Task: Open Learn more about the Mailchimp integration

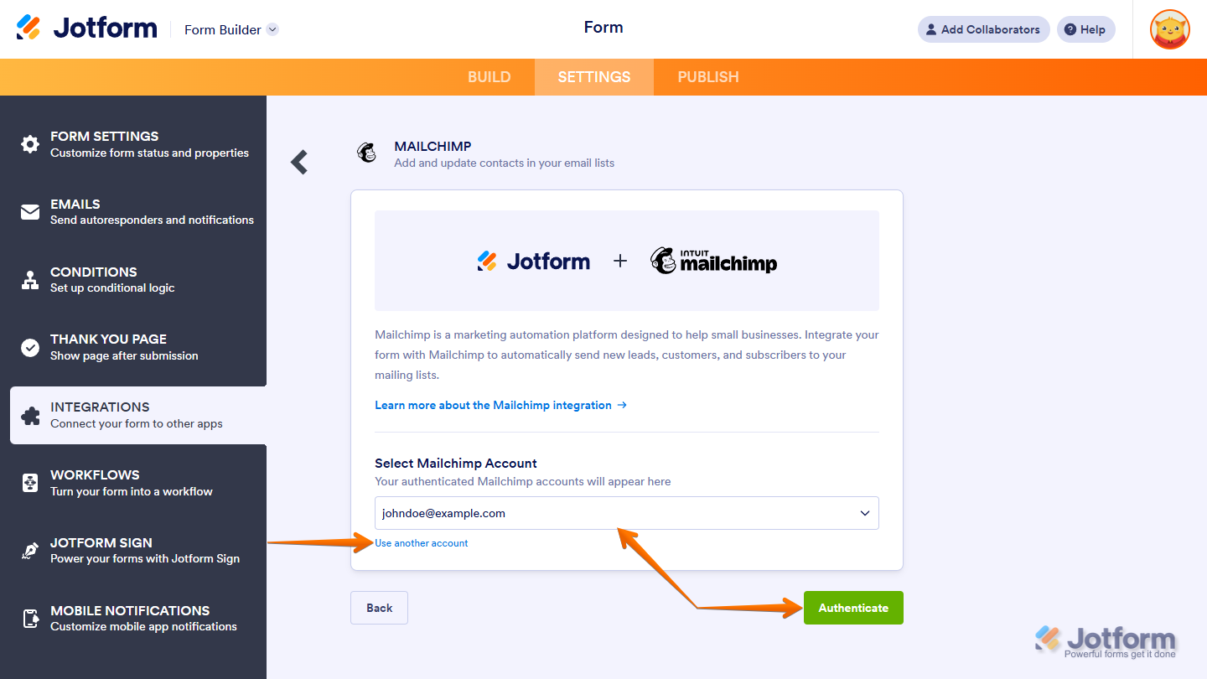Action: [494, 405]
